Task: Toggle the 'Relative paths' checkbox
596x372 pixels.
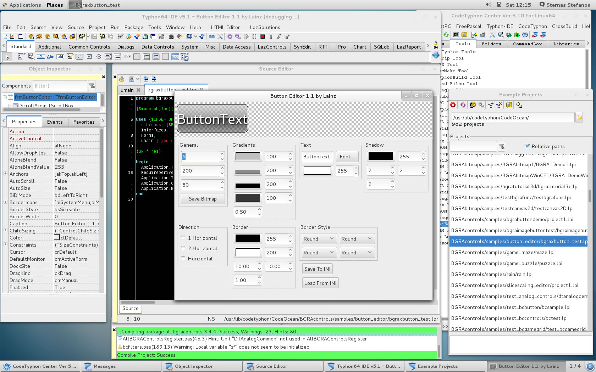Action: tap(527, 146)
